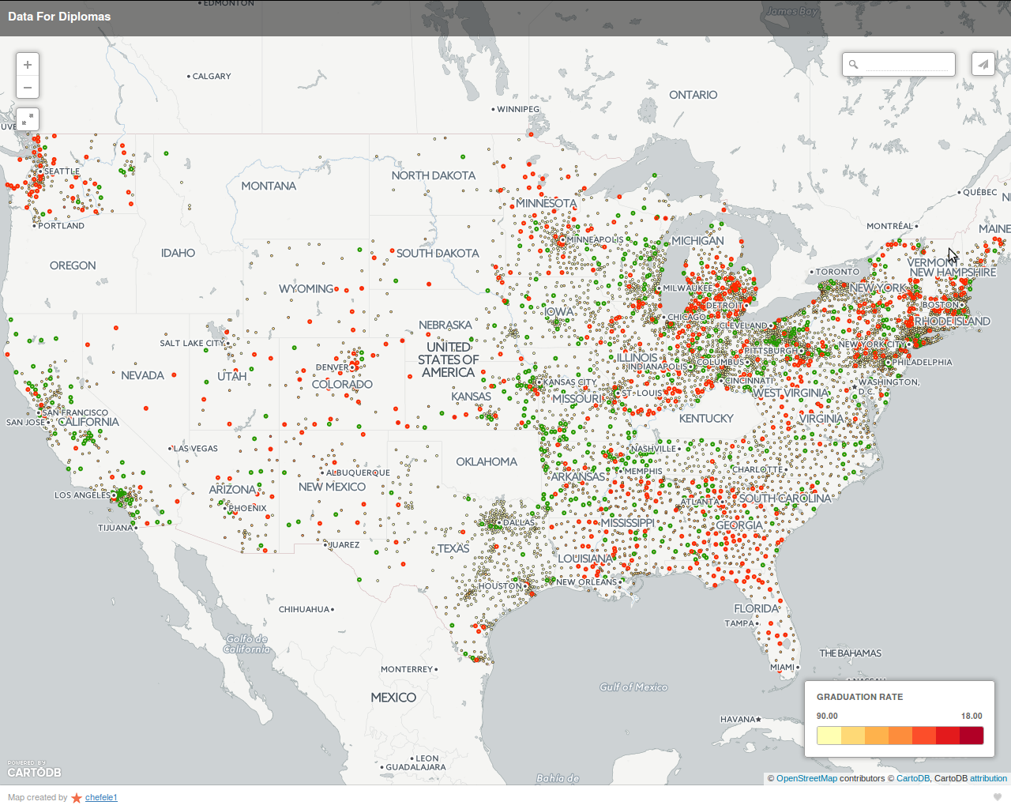
Task: Click the 18.00 legend value
Action: point(972,717)
